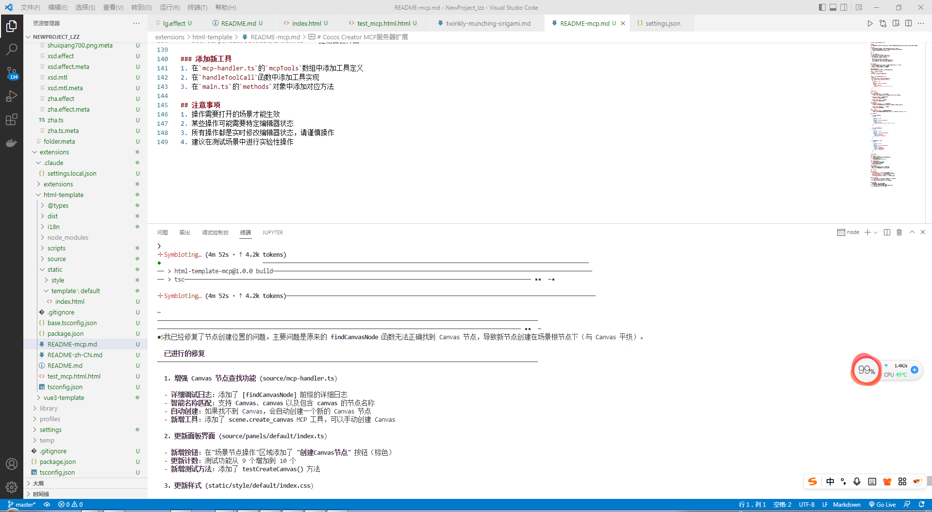Open notifications bell icon
Screen dimensions: 932x512
click(921, 505)
